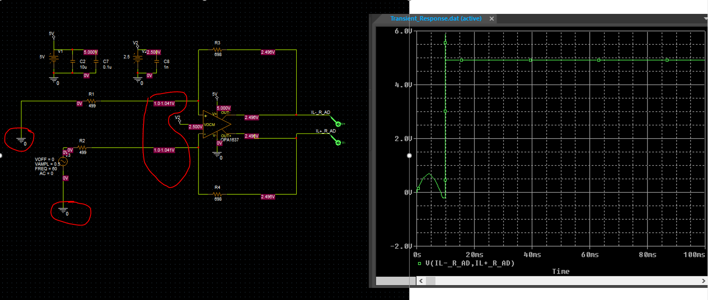
Task: Click the Time X-axis title
Action: [x=561, y=271]
